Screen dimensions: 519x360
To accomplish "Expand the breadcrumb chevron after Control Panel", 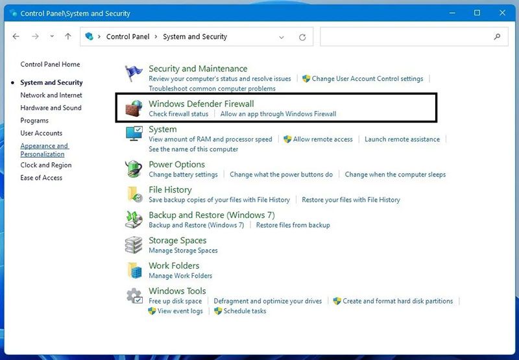I will (156, 37).
